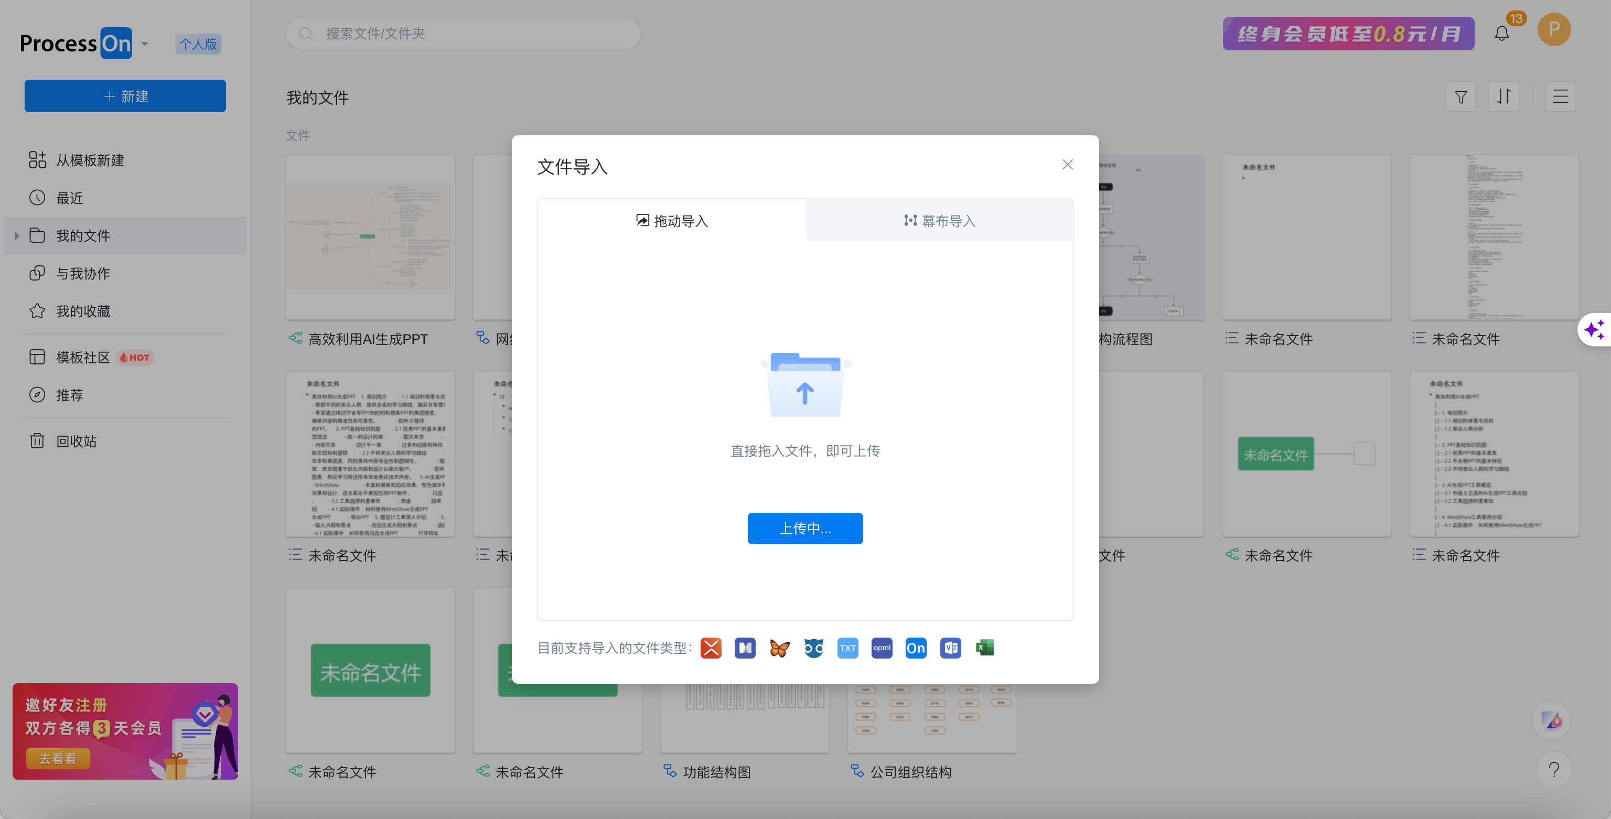Screen dimensions: 1611x819
Task: Click the filter funnel icon
Action: point(1461,96)
